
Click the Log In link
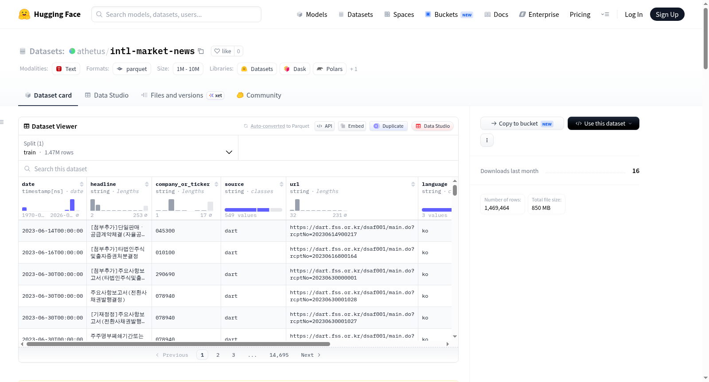[634, 14]
